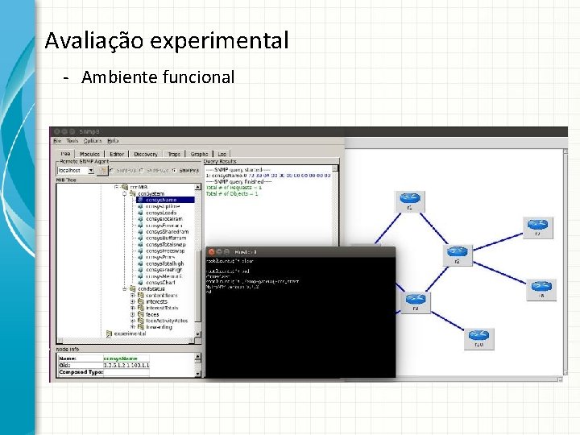The width and height of the screenshot is (580, 435).
Task: Expand the interestTotals node
Action: [133, 308]
